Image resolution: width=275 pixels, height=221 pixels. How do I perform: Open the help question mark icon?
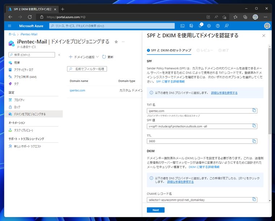click(218, 26)
